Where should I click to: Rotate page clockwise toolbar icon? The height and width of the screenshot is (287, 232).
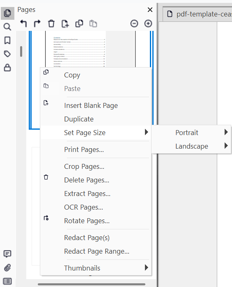coord(37,23)
